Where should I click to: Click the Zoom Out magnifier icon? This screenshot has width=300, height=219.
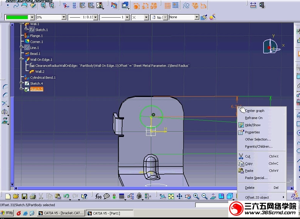click(204, 196)
